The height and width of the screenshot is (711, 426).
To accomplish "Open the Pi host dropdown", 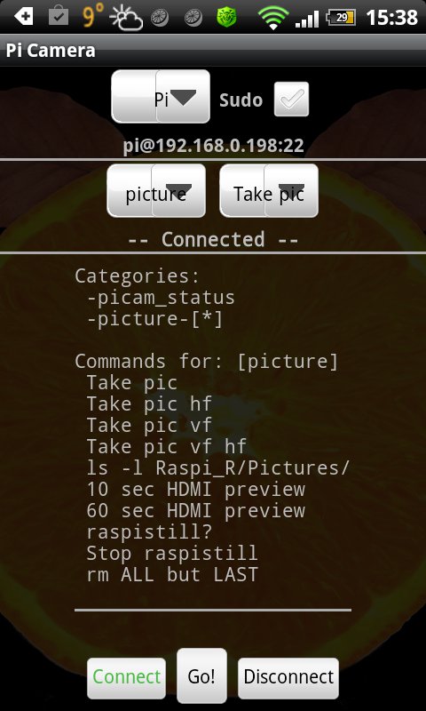I will point(161,97).
